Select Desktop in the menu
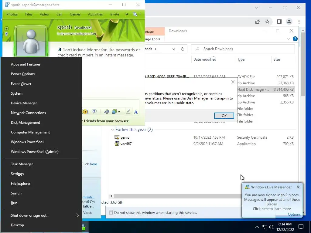This screenshot has height=233, width=311. tap(17, 225)
